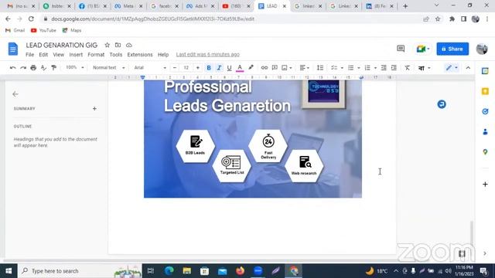Image resolution: width=495 pixels, height=278 pixels.
Task: Add a document summary
Action: 94,108
